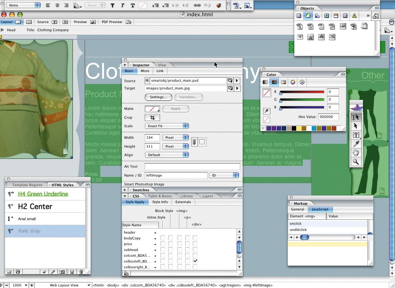Screen dimensions: 395x288
Task: Check the first price style checkbox
Action: click(x=163, y=244)
